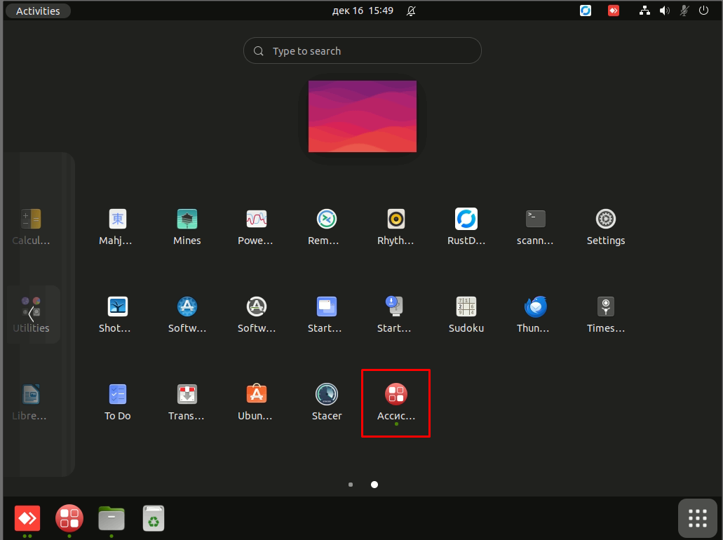Launch the Mines game
Image resolution: width=723 pixels, height=540 pixels.
click(x=187, y=220)
